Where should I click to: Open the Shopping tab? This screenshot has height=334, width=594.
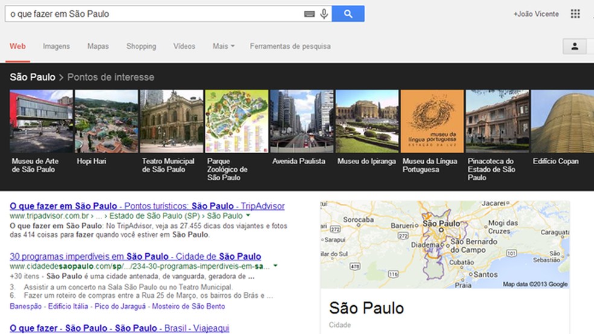(141, 46)
